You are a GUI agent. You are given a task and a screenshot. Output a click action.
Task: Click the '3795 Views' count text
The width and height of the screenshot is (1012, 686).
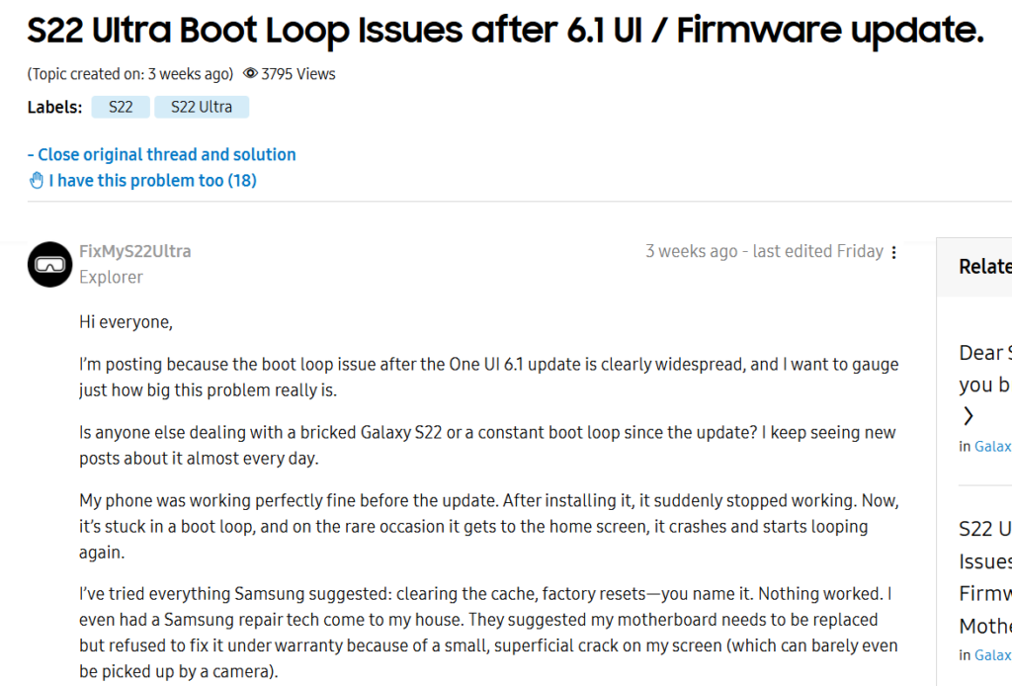(298, 73)
